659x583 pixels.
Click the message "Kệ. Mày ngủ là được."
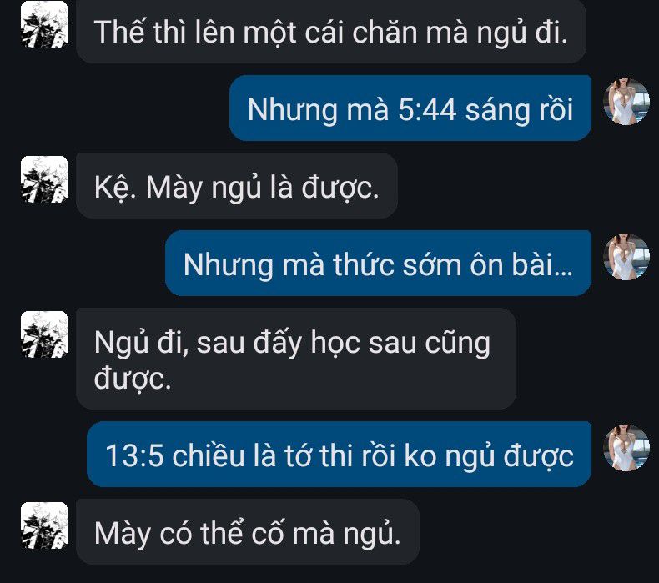click(x=237, y=185)
